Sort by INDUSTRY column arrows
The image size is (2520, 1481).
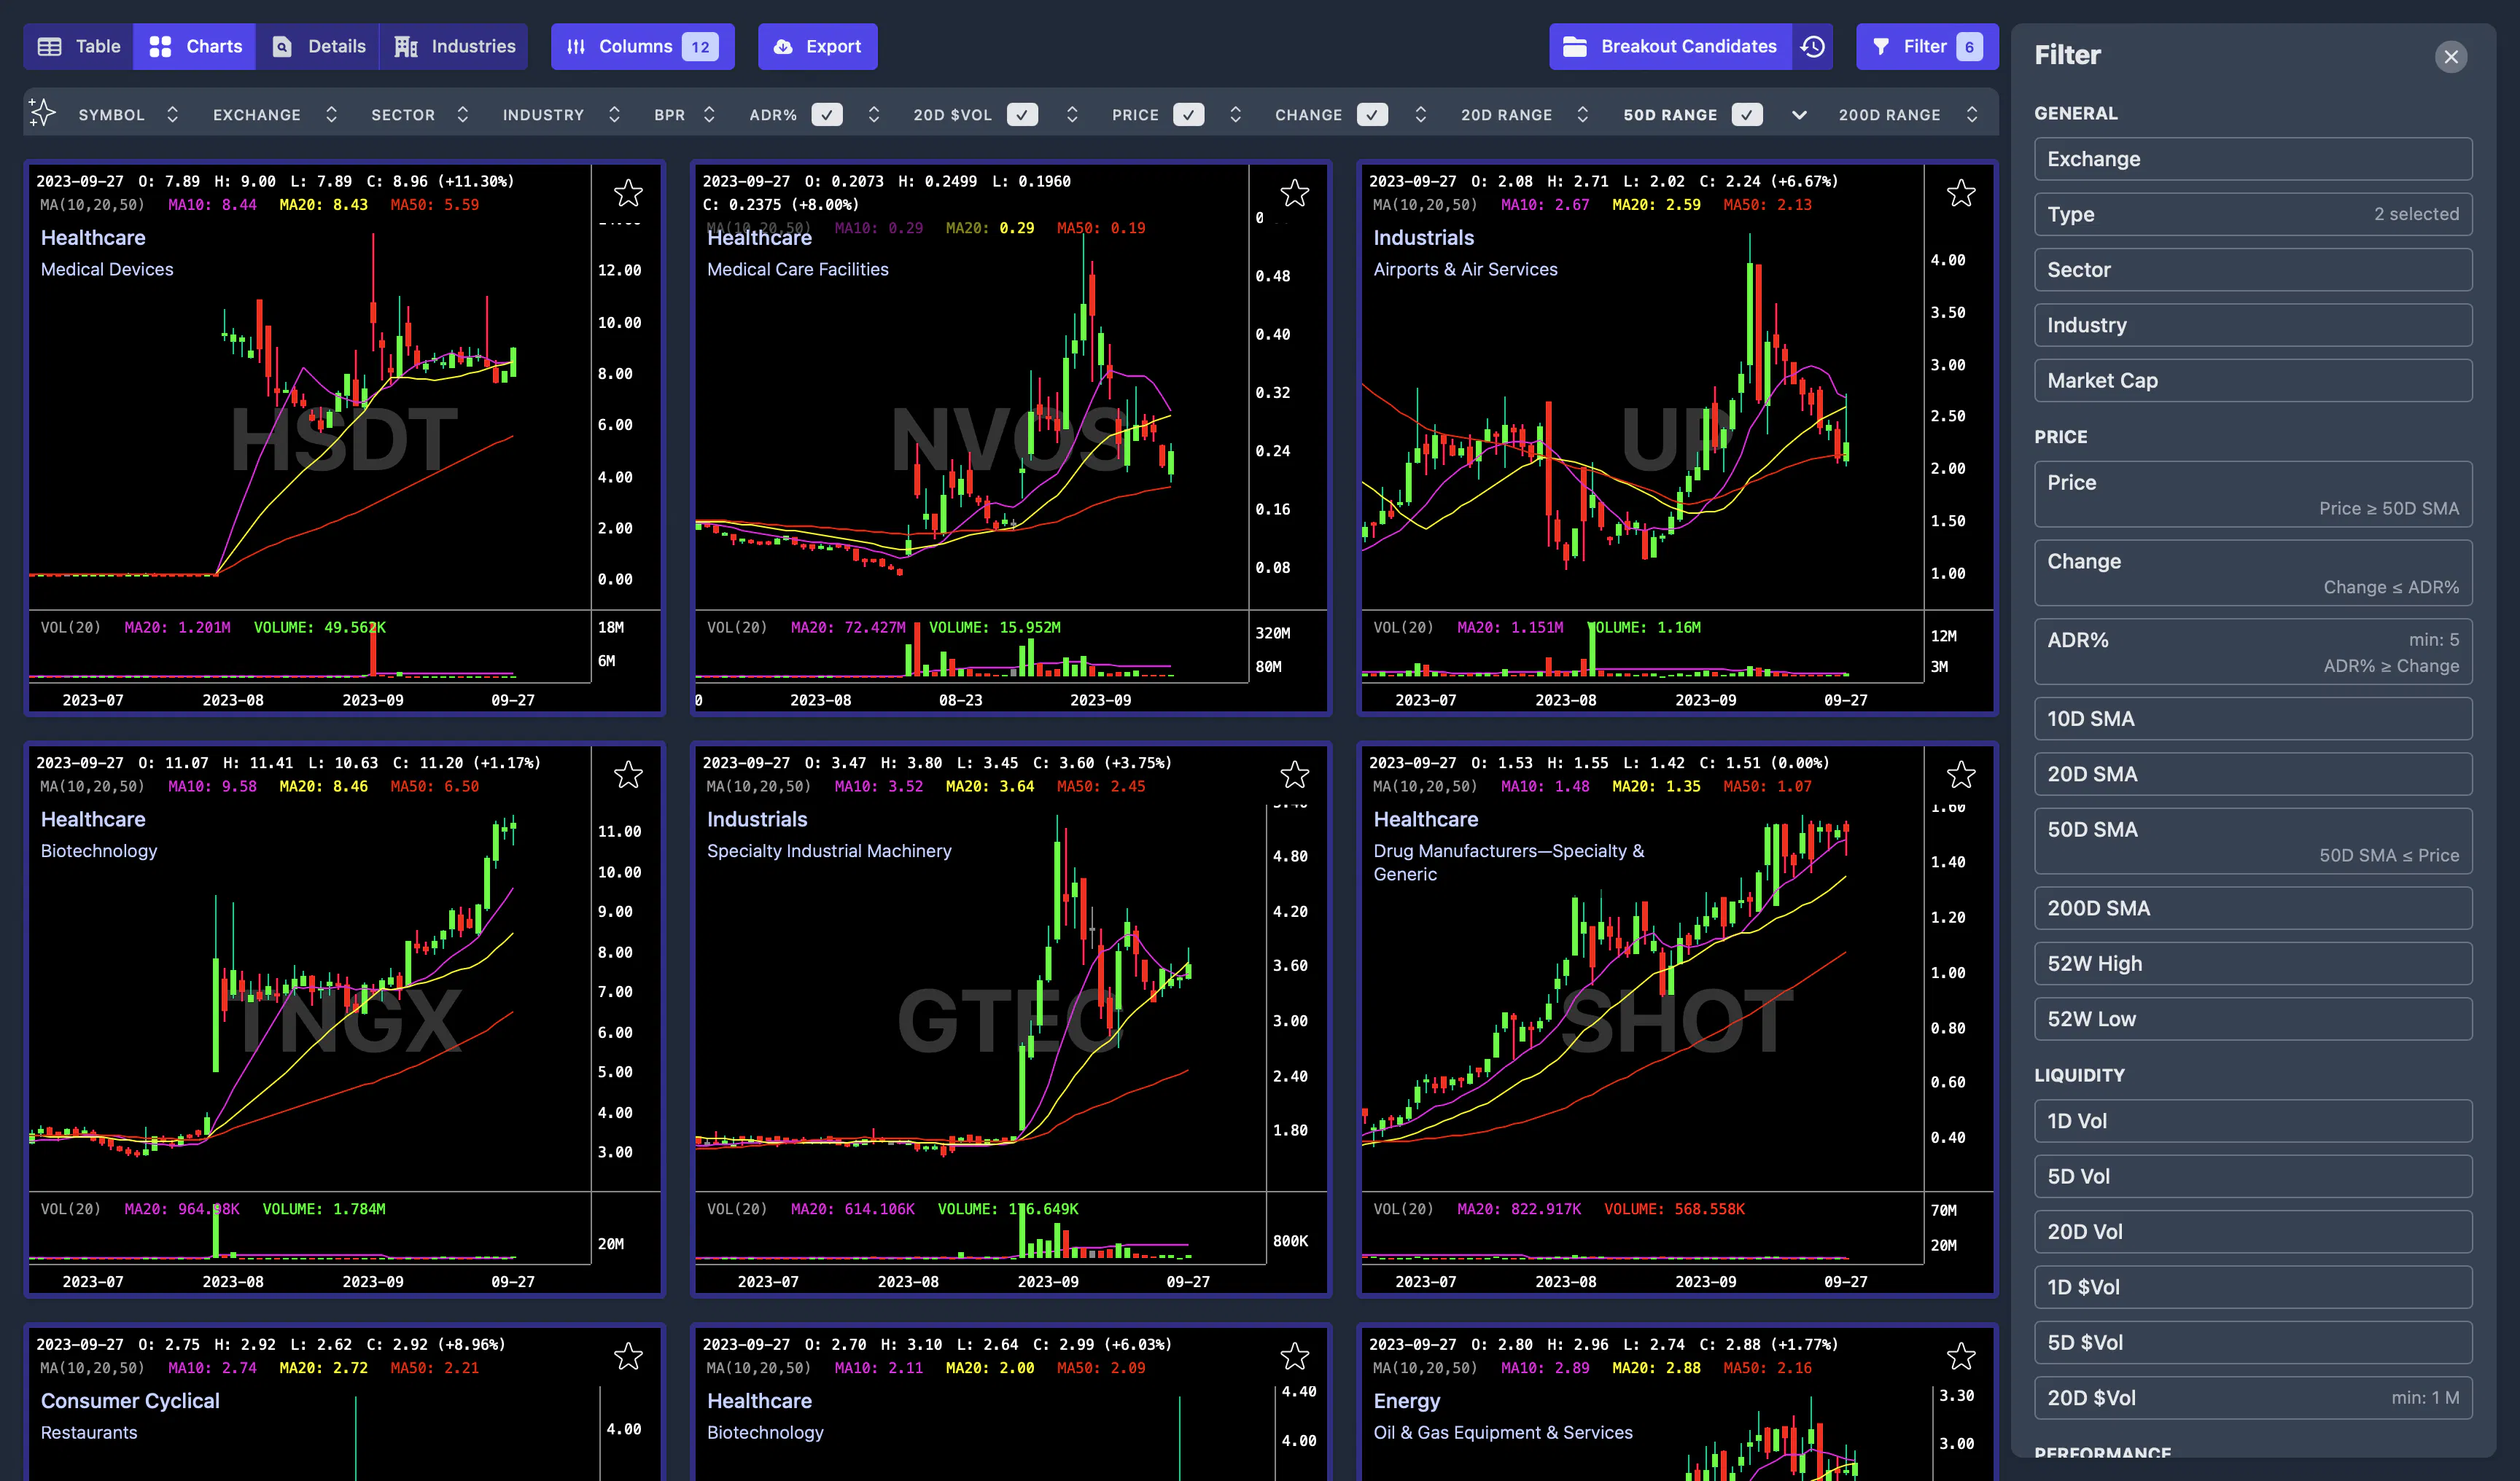pos(614,114)
